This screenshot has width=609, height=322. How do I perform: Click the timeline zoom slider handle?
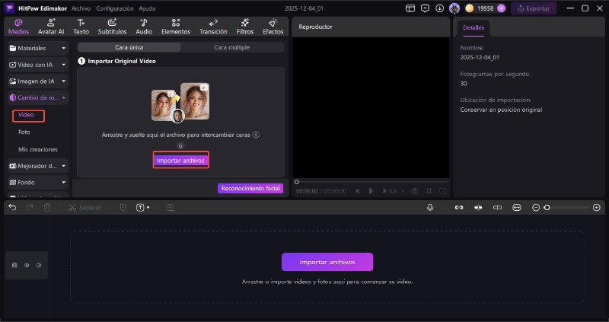click(547, 207)
